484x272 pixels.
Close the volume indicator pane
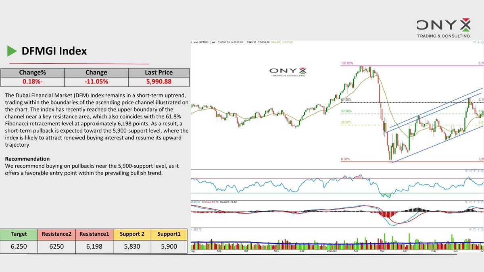[470, 229]
